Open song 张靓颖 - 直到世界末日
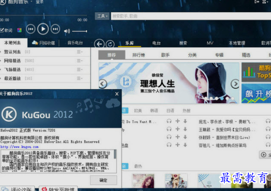The height and width of the screenshot is (191, 271). [x=224, y=138]
